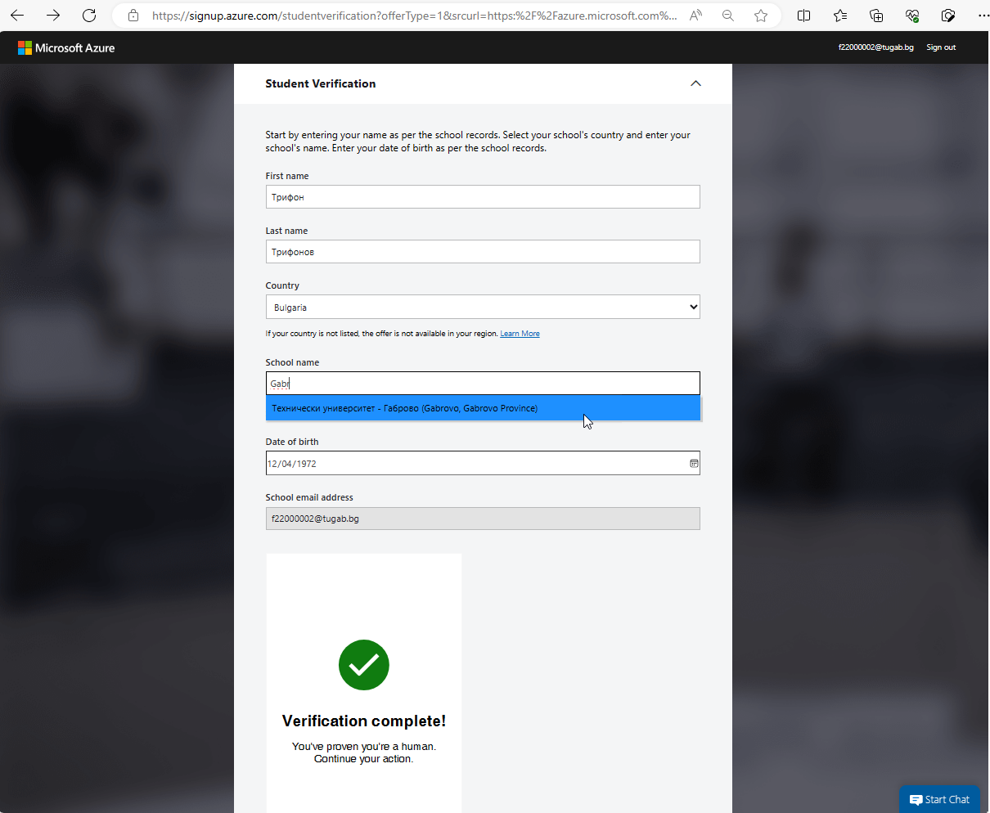Click the Verification complete! text

point(364,721)
